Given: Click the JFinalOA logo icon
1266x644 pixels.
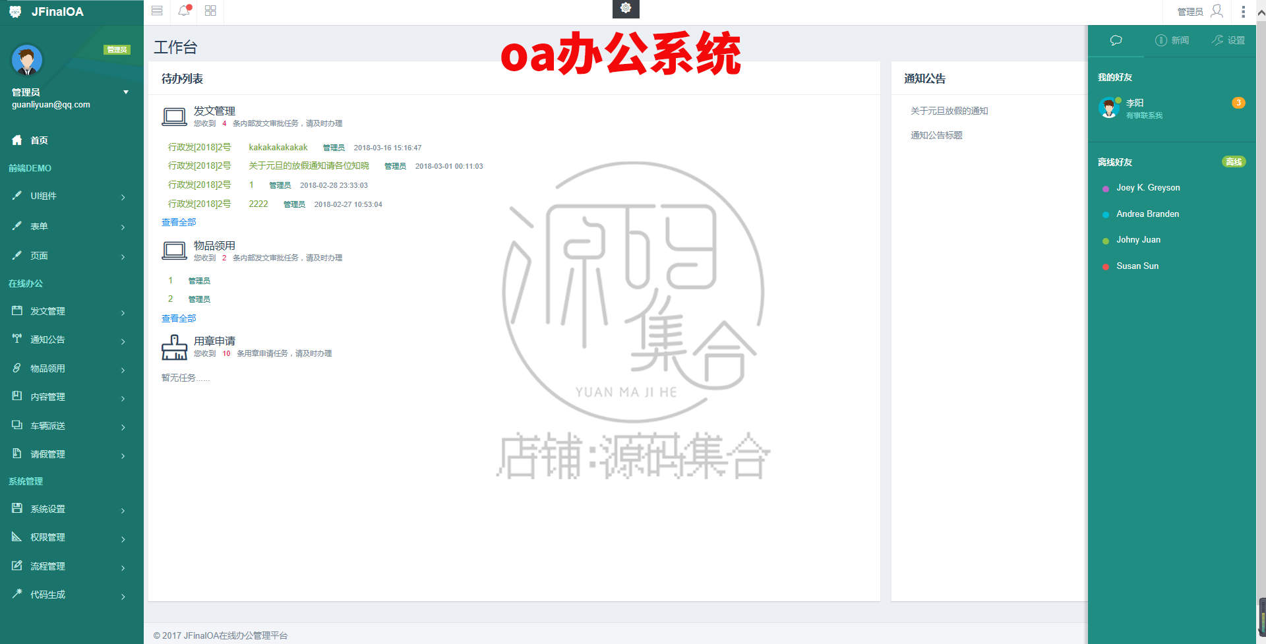Looking at the screenshot, I should 15,11.
